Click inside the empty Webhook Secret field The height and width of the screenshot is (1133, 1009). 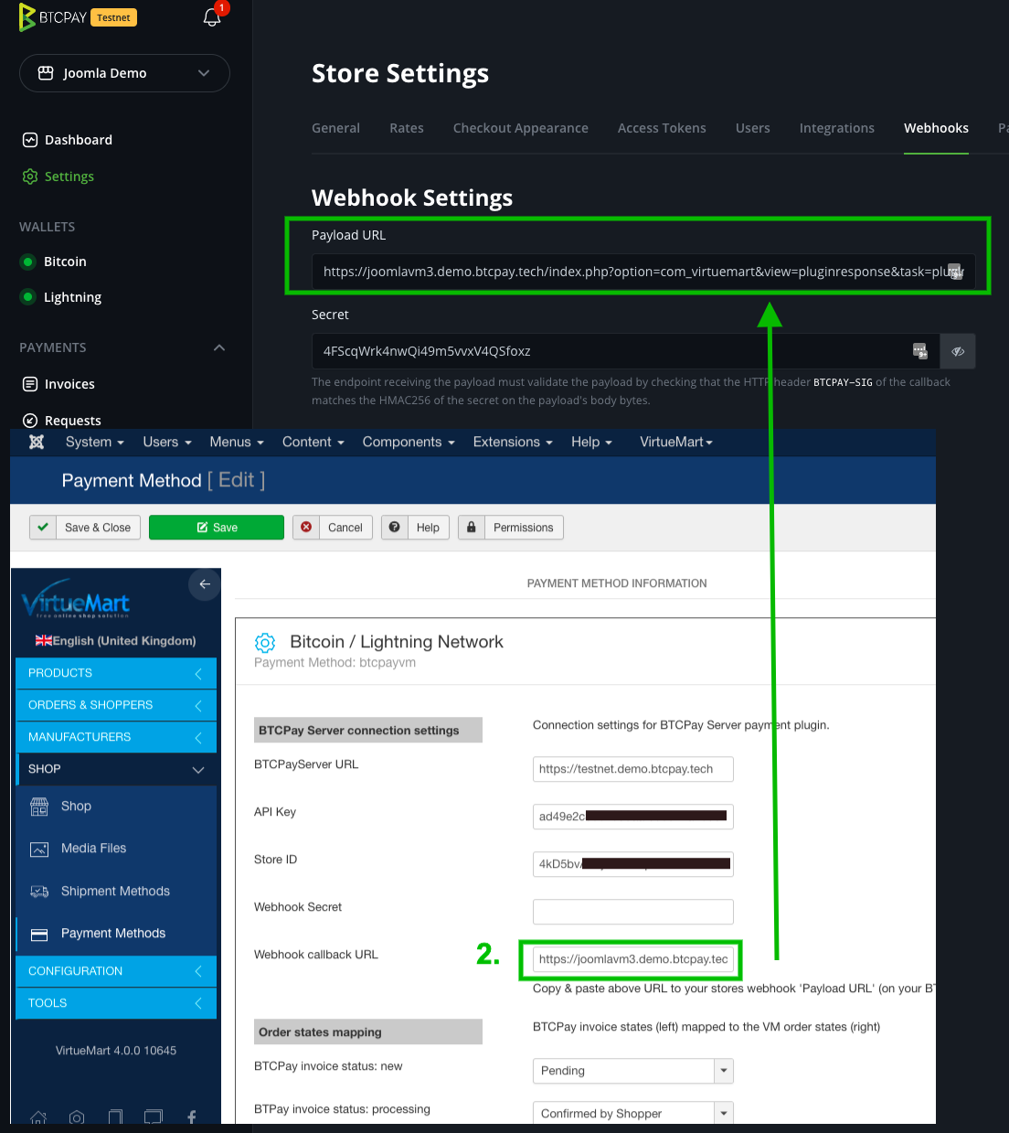pos(632,911)
